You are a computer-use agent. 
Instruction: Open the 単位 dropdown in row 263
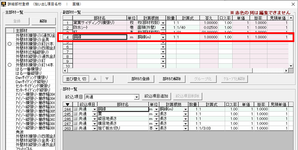(156, 128)
